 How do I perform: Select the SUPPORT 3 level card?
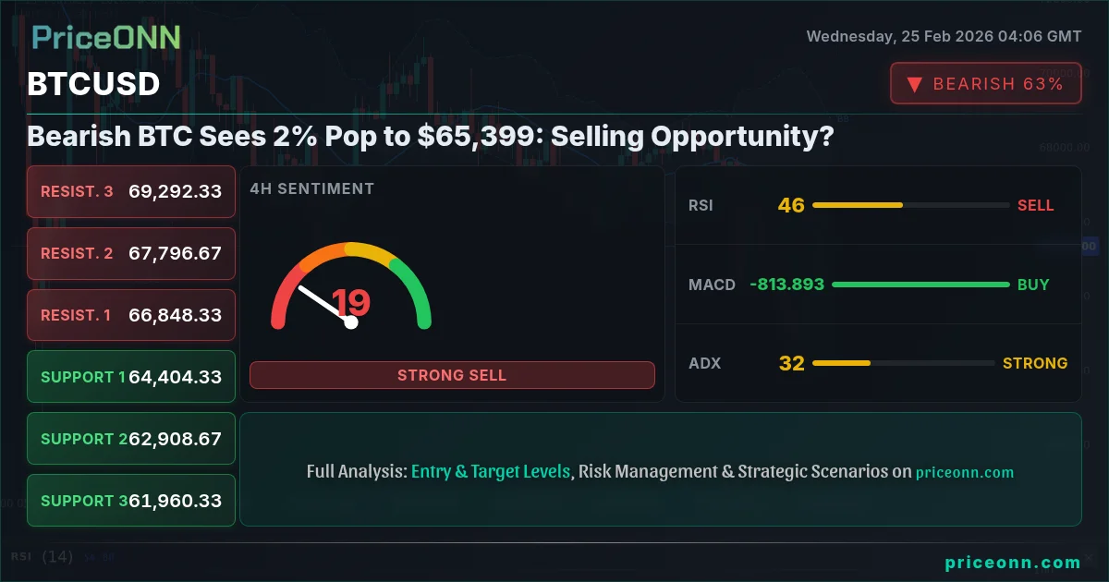coord(131,501)
